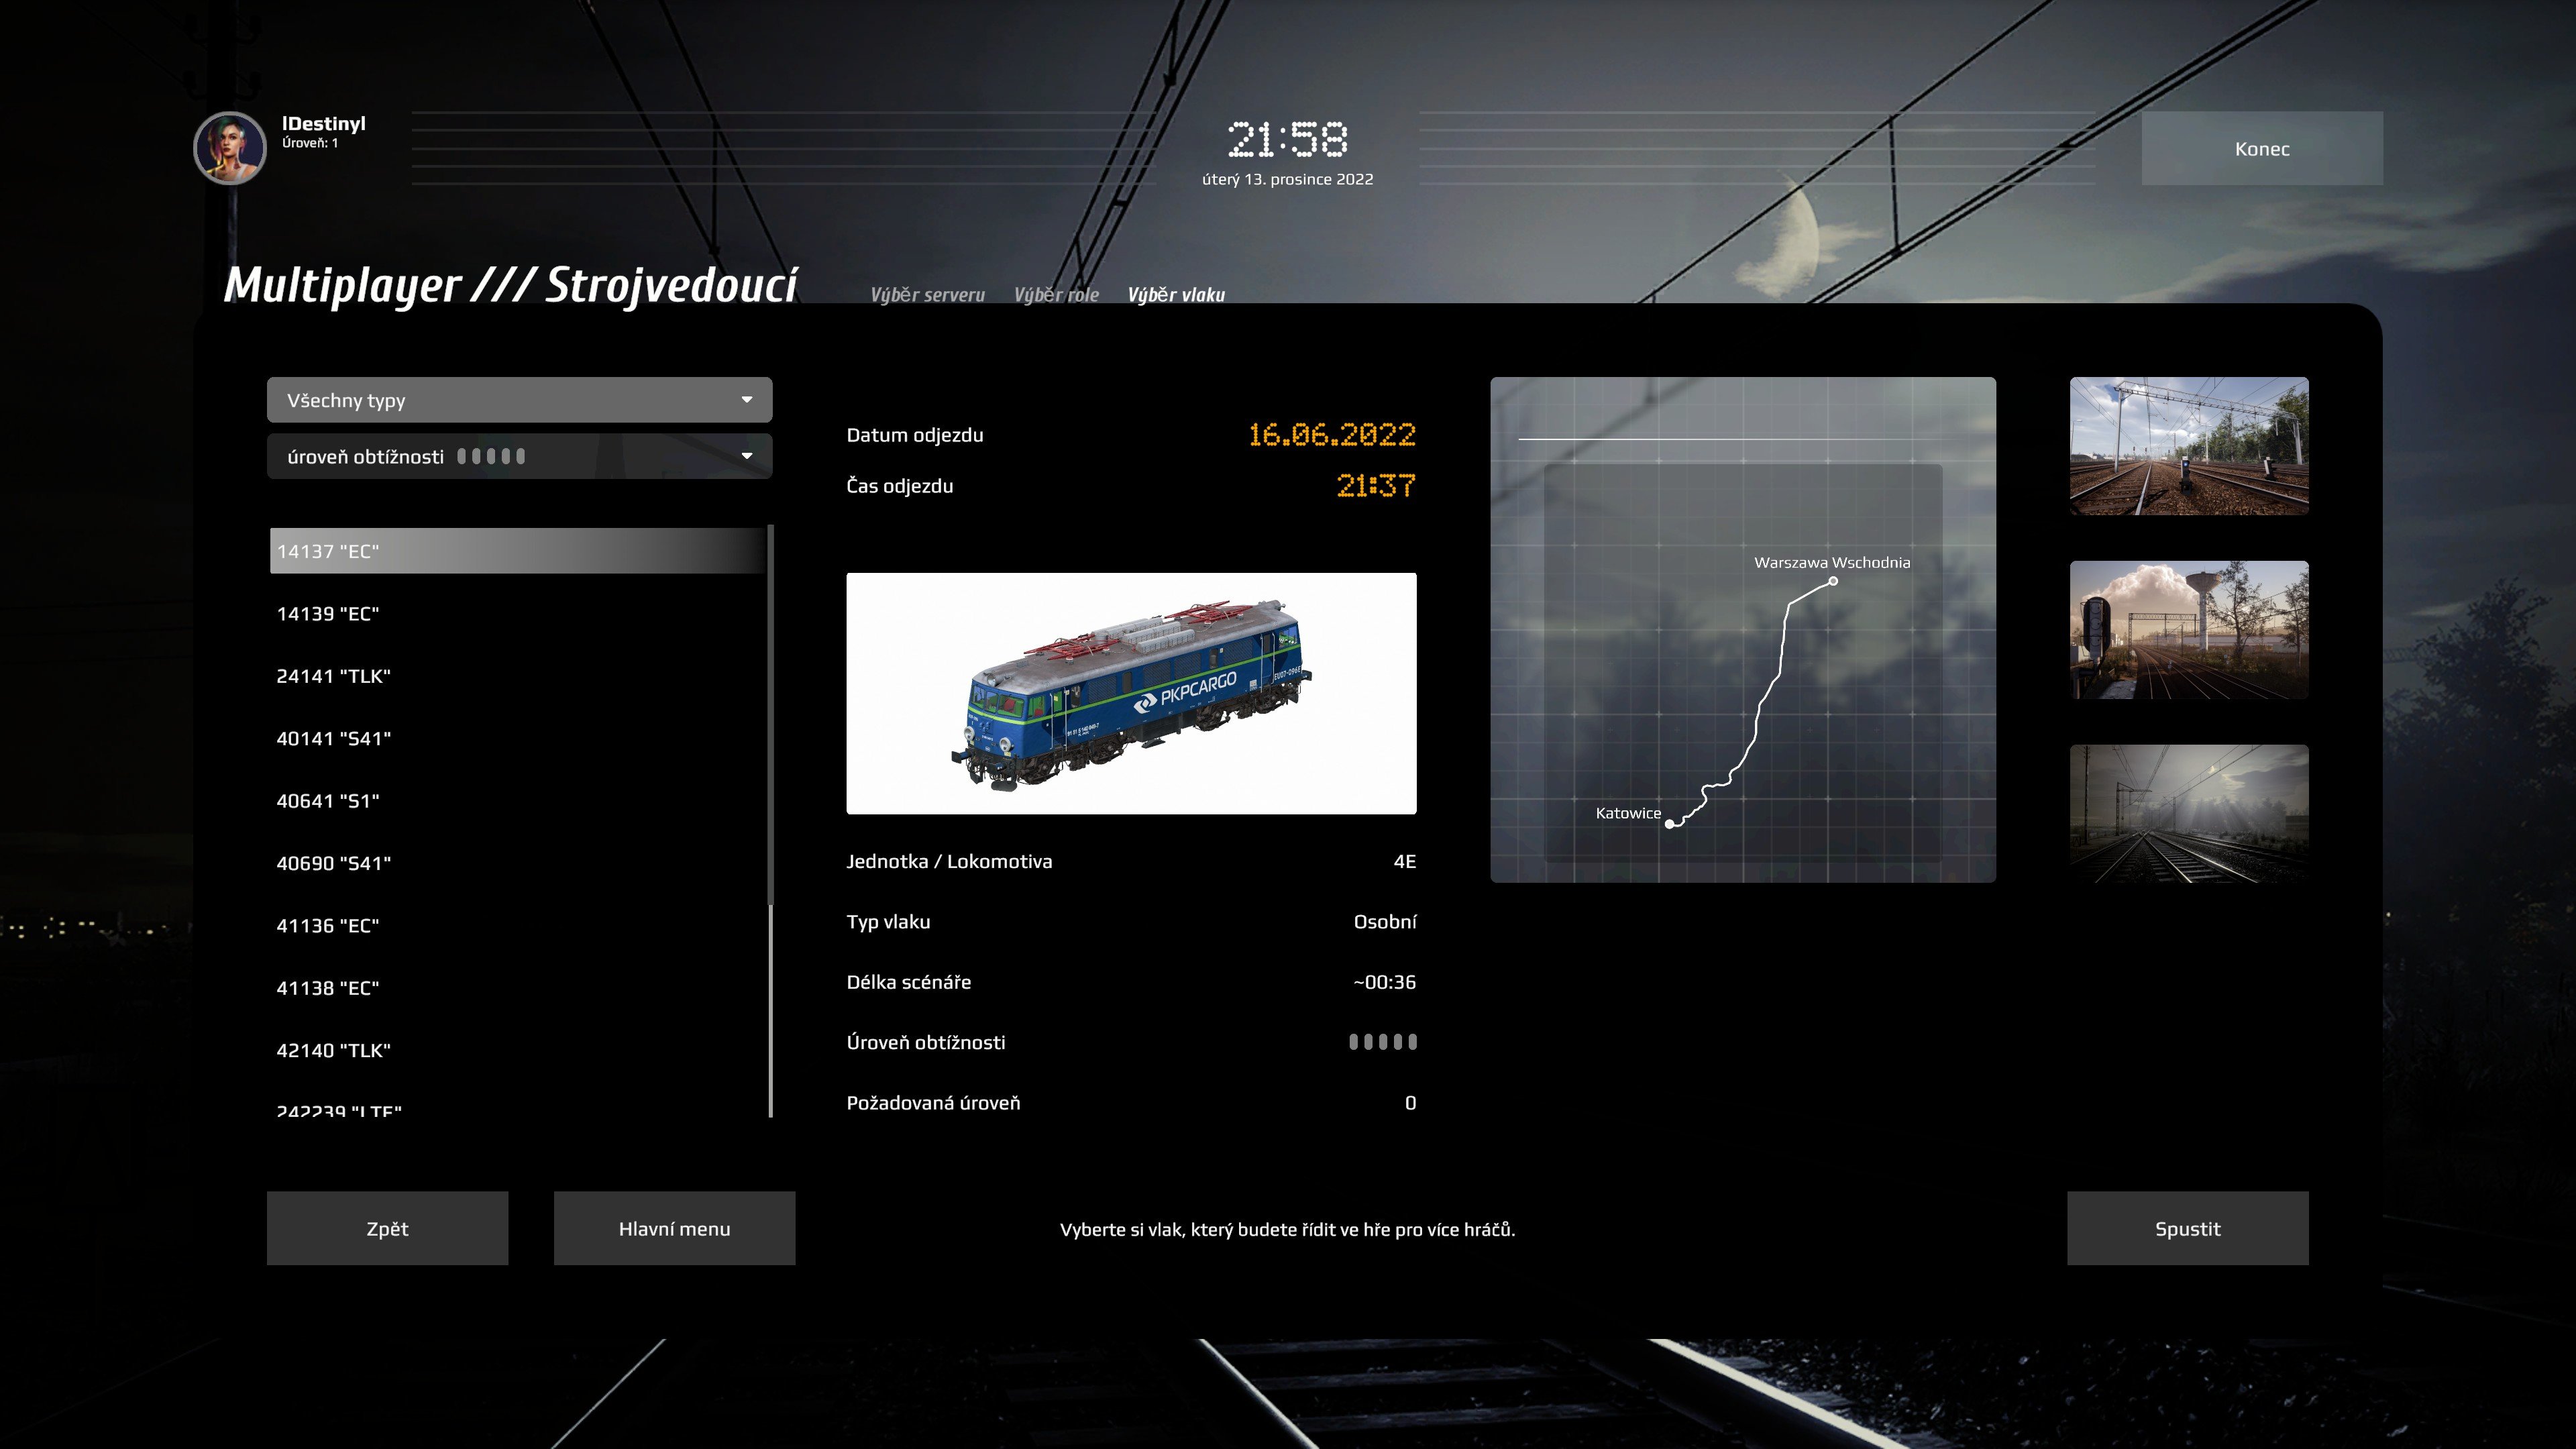Choose train 24141 "TLK" from the list
The image size is (2576, 1449).
pos(333,676)
